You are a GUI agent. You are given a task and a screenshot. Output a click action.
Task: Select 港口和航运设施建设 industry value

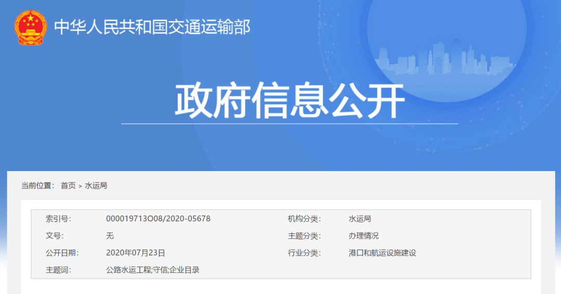click(x=382, y=253)
